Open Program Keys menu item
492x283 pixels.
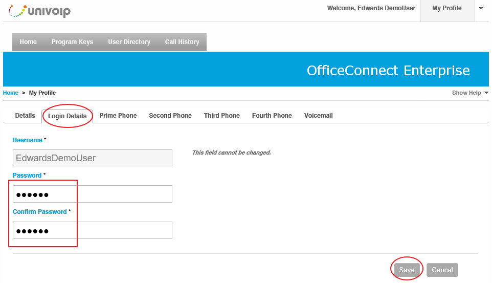(x=72, y=42)
